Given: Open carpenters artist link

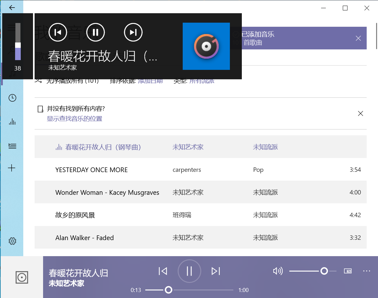Looking at the screenshot, I should click(x=187, y=170).
